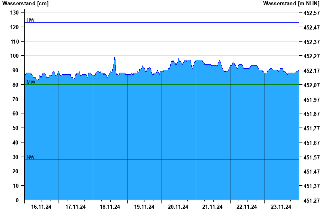Click the left axis value 30
Viewport: 323px width, 222px height.
click(15, 157)
